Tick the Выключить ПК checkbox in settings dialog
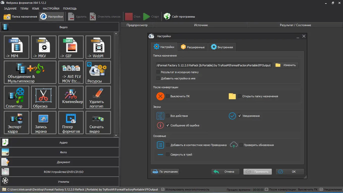Image resolution: width=343 pixels, height=193 pixels. click(167, 96)
